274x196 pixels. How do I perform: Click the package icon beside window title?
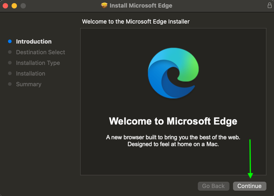click(104, 5)
